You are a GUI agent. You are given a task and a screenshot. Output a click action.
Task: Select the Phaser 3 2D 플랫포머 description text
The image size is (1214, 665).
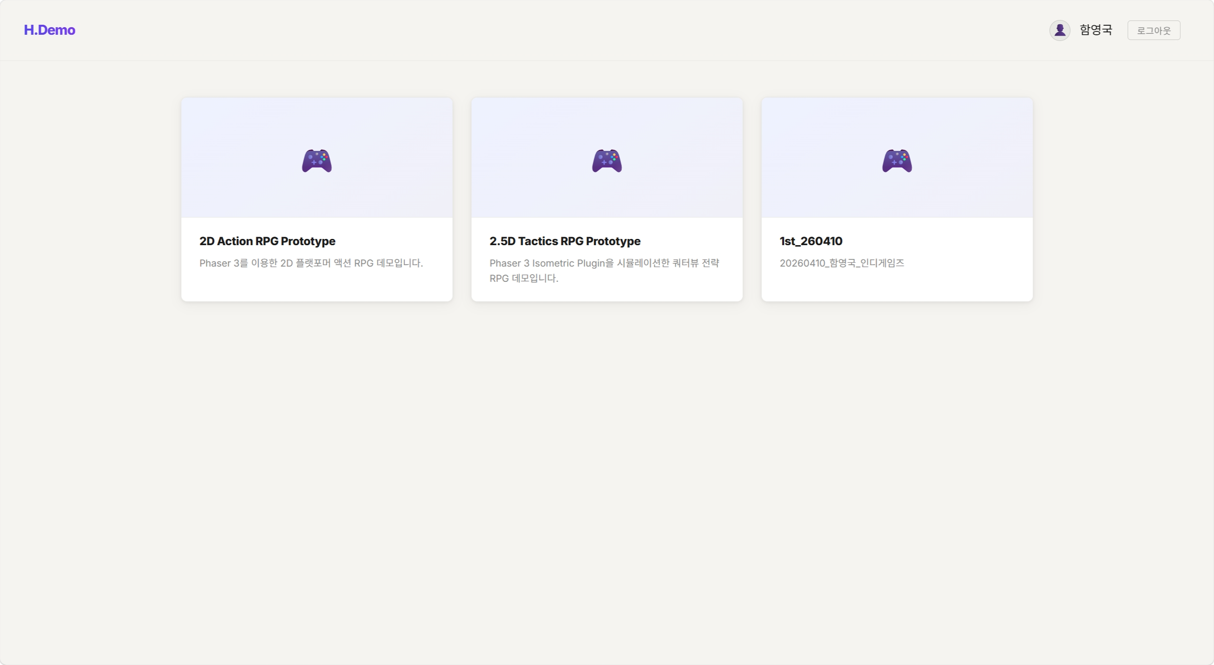pyautogui.click(x=311, y=263)
